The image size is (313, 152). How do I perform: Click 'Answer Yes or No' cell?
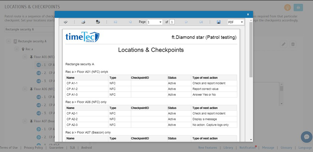pos(214,95)
